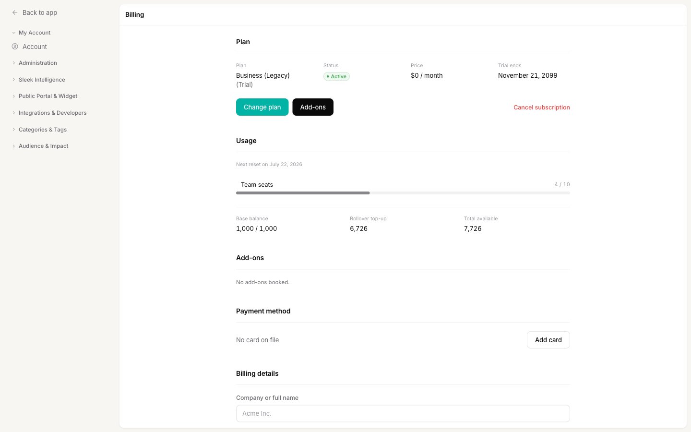Click the Team seats label
The image size is (691, 432).
pos(257,184)
